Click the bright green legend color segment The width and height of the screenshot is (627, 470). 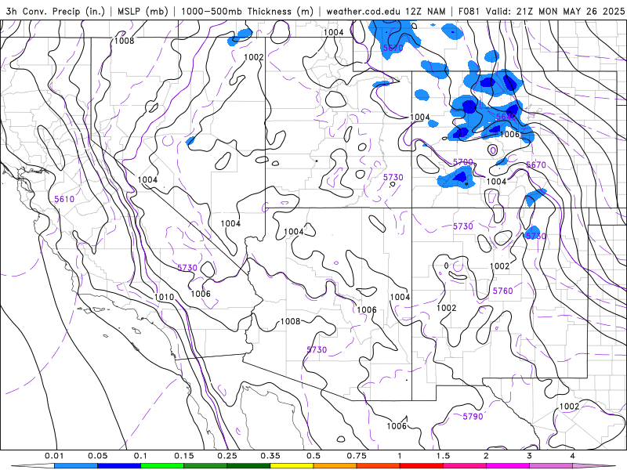(162, 466)
